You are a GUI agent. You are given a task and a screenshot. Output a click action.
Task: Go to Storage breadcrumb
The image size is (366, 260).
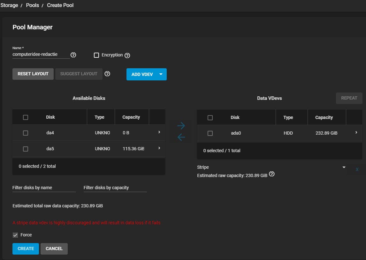[x=9, y=5]
